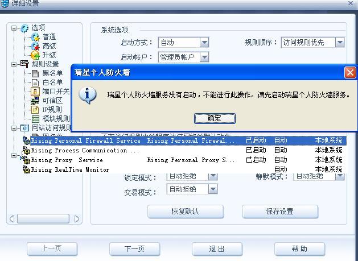Click the tree panel horizontal scrollbar right arrow
This screenshot has width=358, height=261.
click(x=77, y=219)
